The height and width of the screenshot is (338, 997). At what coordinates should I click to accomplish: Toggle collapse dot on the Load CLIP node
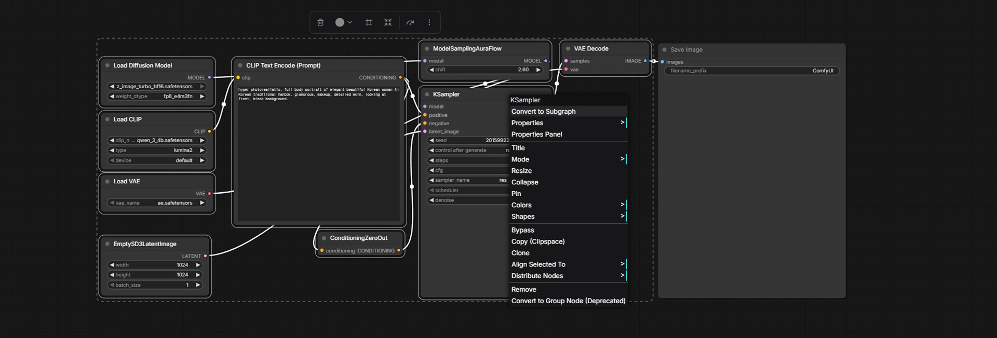pos(107,119)
